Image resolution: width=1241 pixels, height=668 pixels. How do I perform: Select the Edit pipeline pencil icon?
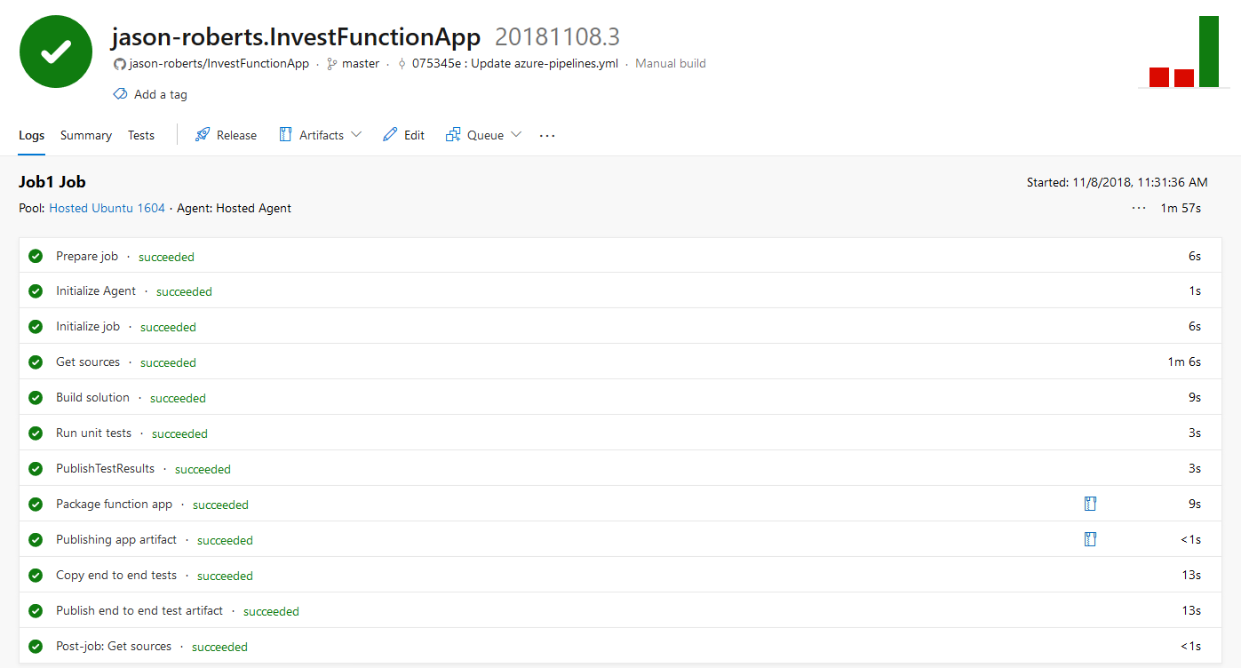389,134
